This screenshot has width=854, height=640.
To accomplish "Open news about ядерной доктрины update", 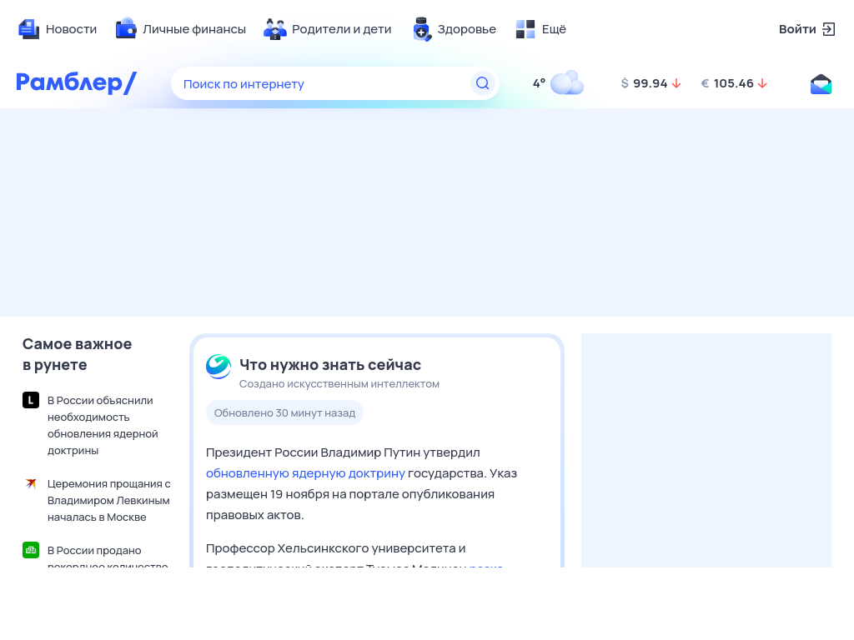I will click(x=103, y=425).
